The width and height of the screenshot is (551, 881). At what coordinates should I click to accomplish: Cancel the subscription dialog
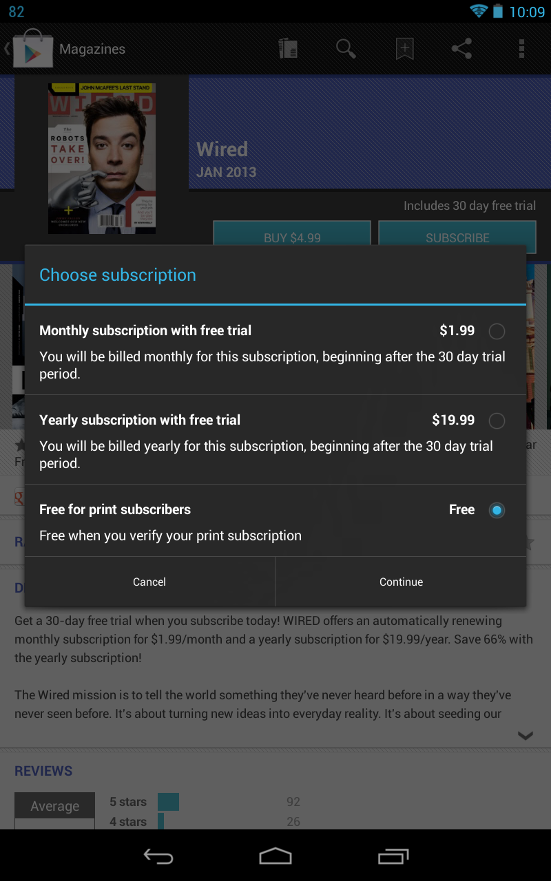click(149, 582)
